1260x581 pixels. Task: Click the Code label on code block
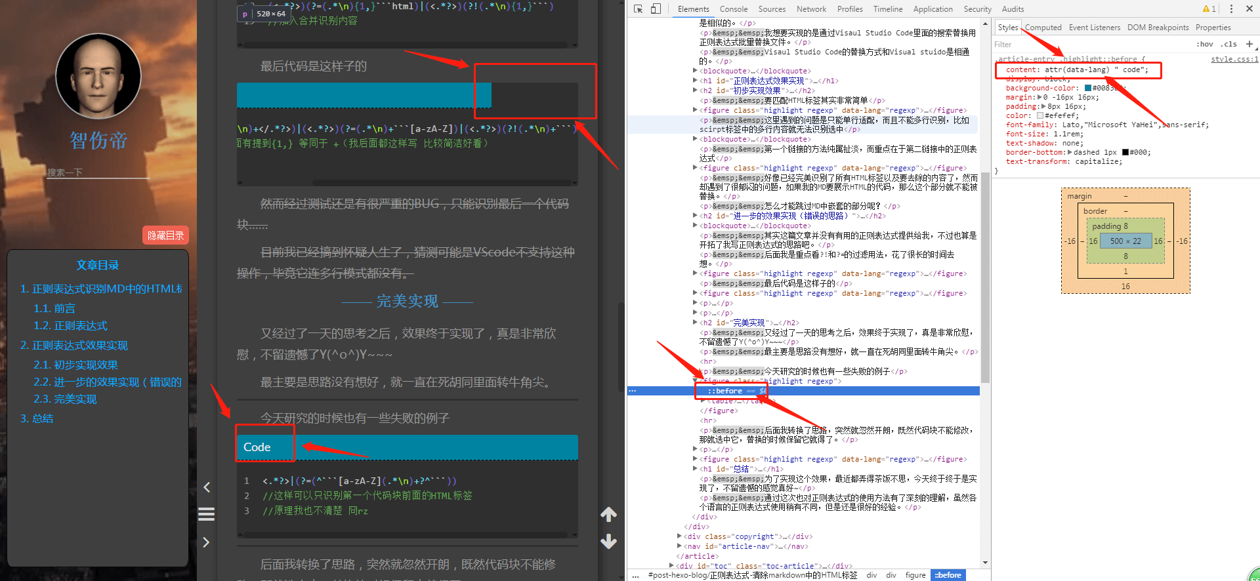[x=257, y=447]
